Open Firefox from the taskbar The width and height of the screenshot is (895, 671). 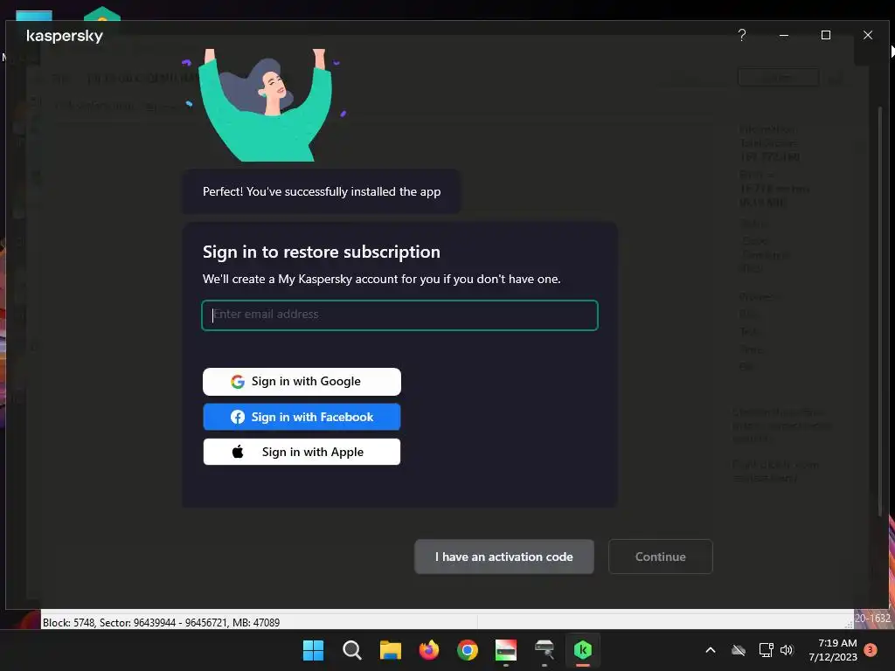tap(428, 650)
